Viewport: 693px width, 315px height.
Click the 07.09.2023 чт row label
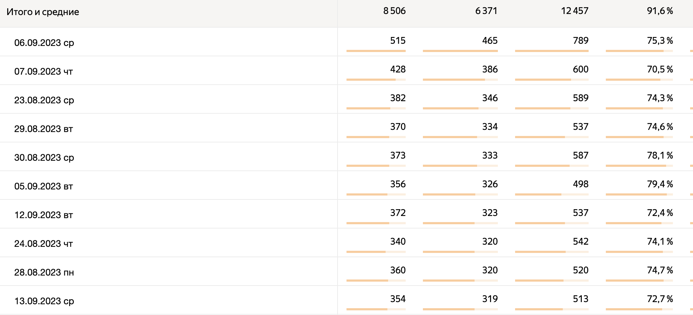(43, 71)
